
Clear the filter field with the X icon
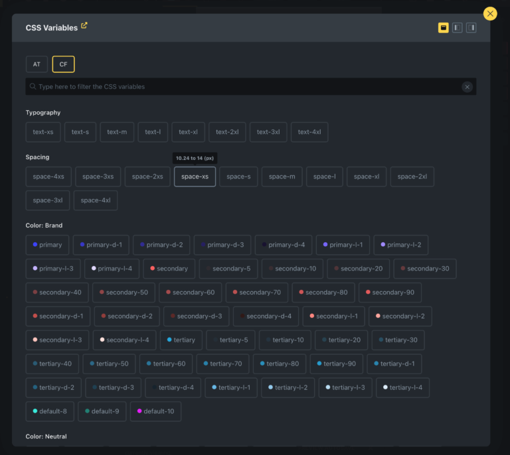467,87
